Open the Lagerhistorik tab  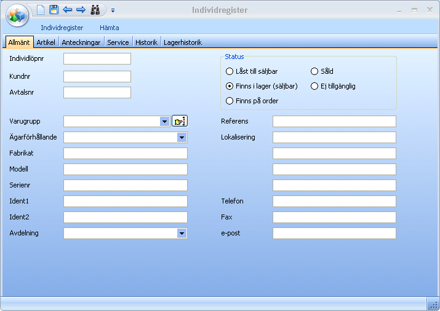tap(182, 42)
